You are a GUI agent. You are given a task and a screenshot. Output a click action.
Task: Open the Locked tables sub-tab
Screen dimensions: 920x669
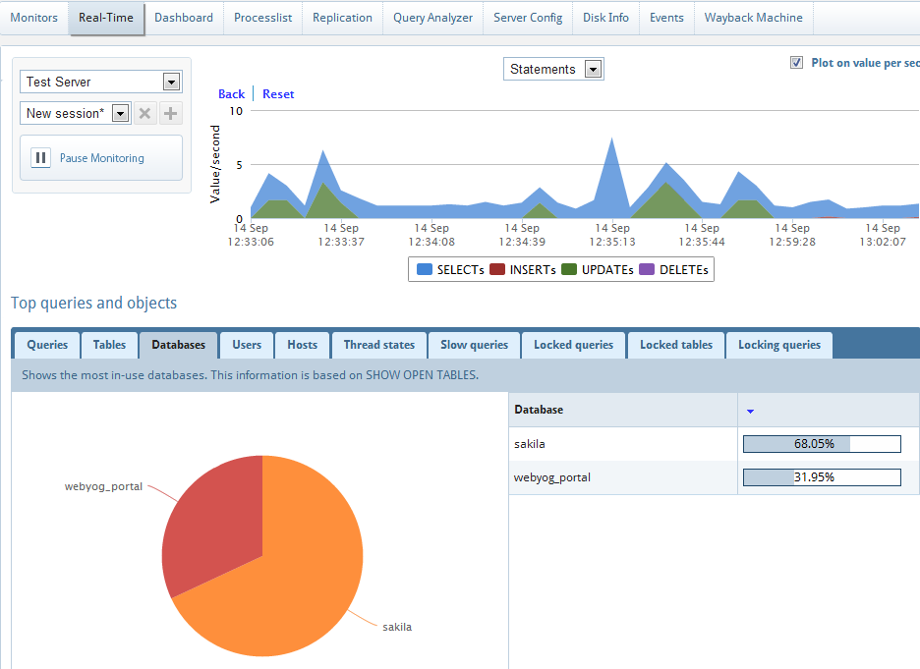[676, 345]
